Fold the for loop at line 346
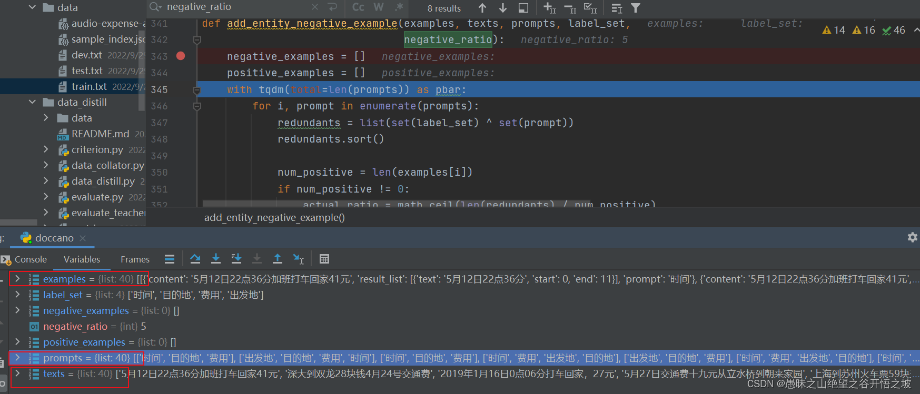Screen dimensions: 920x394 [x=197, y=106]
